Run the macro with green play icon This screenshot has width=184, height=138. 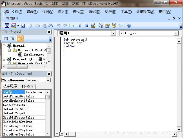[73, 26]
